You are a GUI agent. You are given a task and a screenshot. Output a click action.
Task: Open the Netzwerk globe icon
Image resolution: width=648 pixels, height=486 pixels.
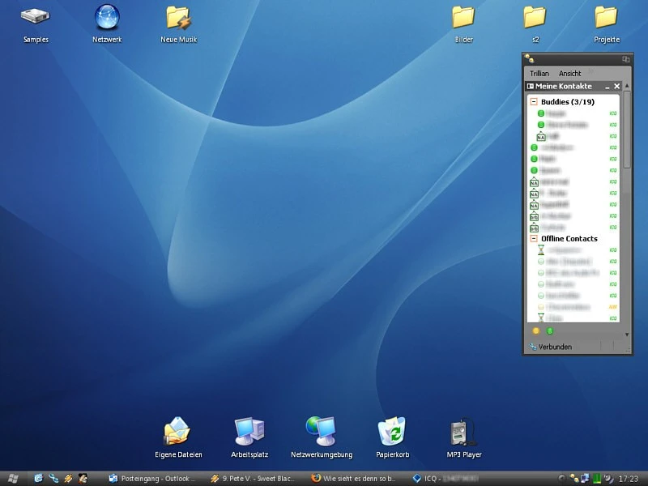[x=107, y=17]
